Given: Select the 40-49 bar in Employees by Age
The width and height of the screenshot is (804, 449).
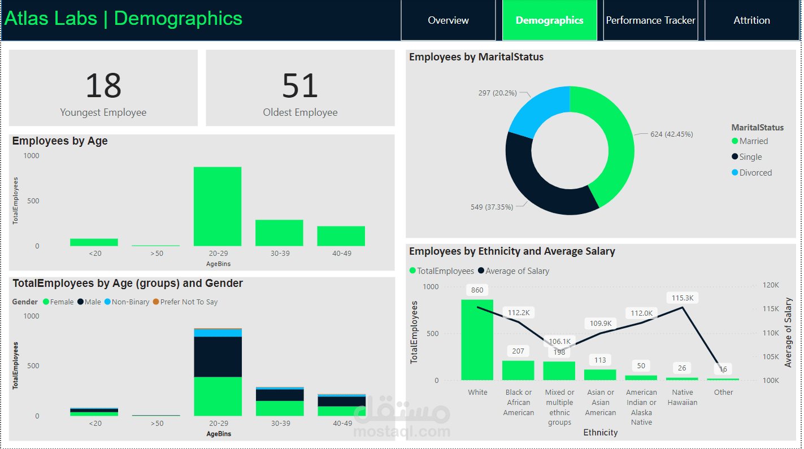Looking at the screenshot, I should tap(341, 236).
